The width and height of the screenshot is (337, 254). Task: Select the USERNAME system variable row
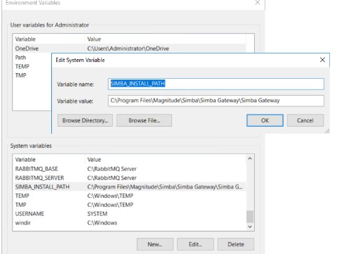130,214
